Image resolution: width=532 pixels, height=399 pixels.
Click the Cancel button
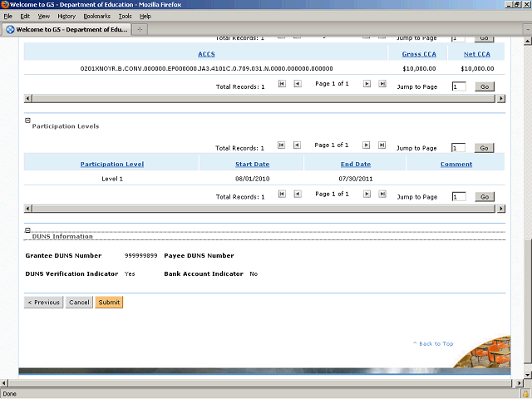(x=79, y=303)
